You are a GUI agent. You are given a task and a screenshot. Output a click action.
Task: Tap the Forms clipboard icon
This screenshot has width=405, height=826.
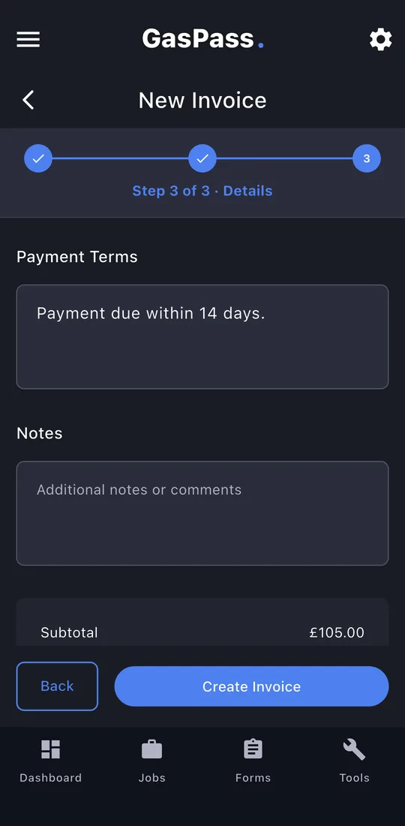253,749
